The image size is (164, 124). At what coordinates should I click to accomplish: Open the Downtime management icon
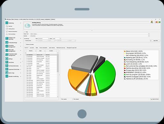click(x=7, y=46)
